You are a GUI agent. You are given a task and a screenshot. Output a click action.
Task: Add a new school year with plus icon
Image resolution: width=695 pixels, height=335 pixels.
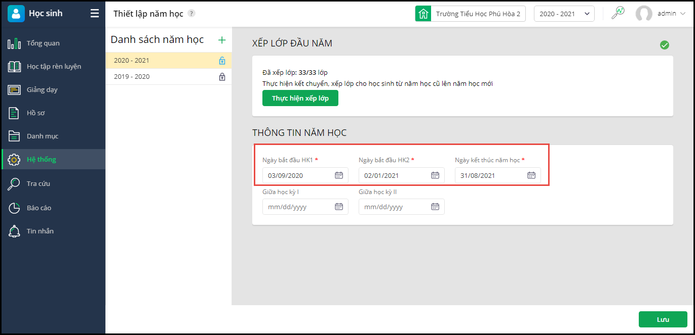tap(221, 40)
